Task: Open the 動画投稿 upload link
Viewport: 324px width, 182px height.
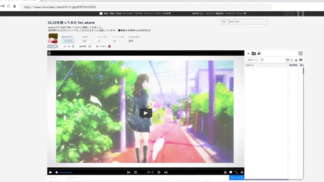Action: [219, 13]
